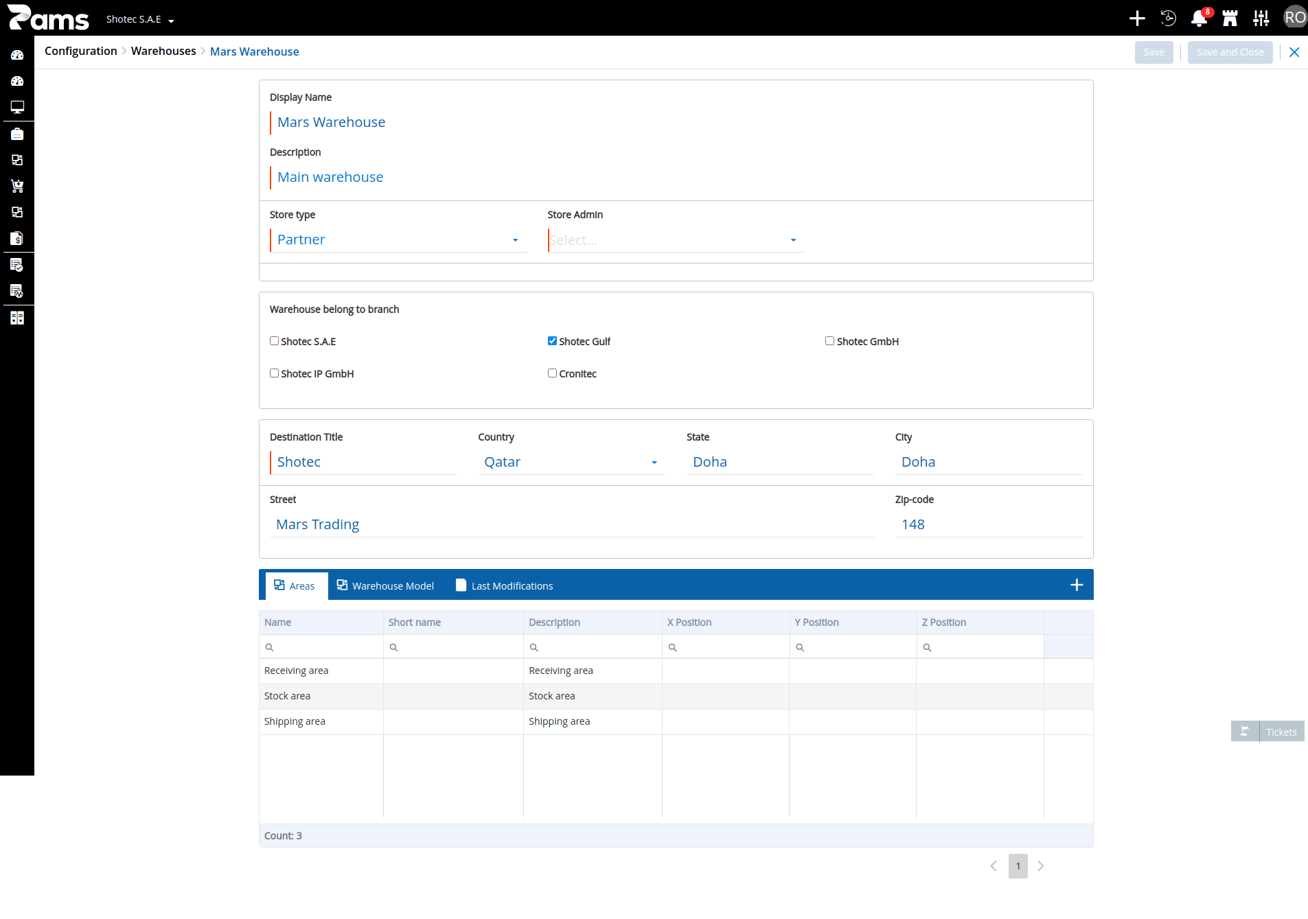Open the history clock icon
Viewport: 1308px width, 919px height.
click(x=1168, y=18)
